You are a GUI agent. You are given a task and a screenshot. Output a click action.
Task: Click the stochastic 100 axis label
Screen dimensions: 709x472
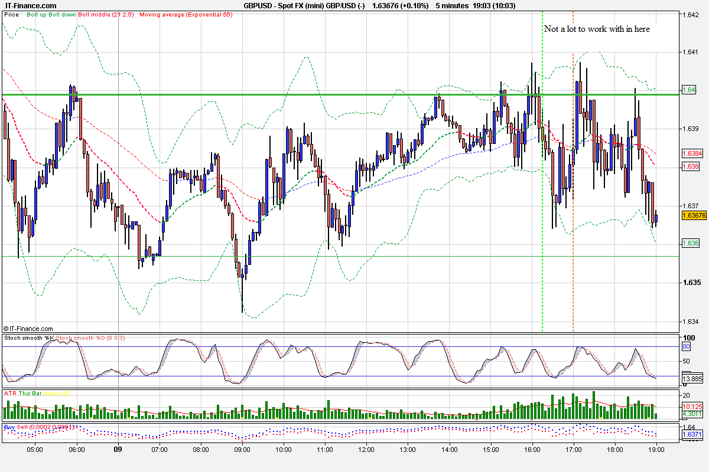pyautogui.click(x=688, y=337)
